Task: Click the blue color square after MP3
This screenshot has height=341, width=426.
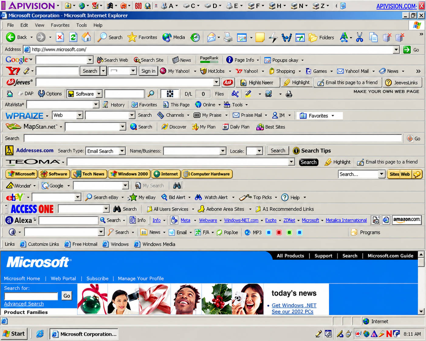Action: coord(269,232)
